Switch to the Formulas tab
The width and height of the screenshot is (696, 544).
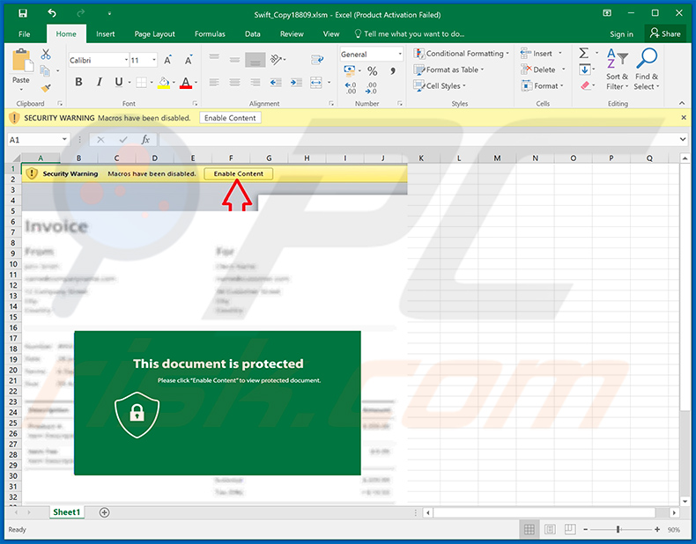click(210, 33)
